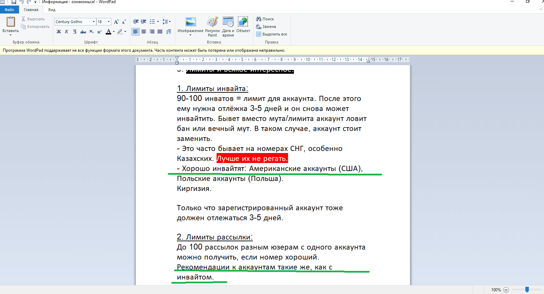Apply superscript formatting
This screenshot has width=544, height=294.
click(99, 32)
